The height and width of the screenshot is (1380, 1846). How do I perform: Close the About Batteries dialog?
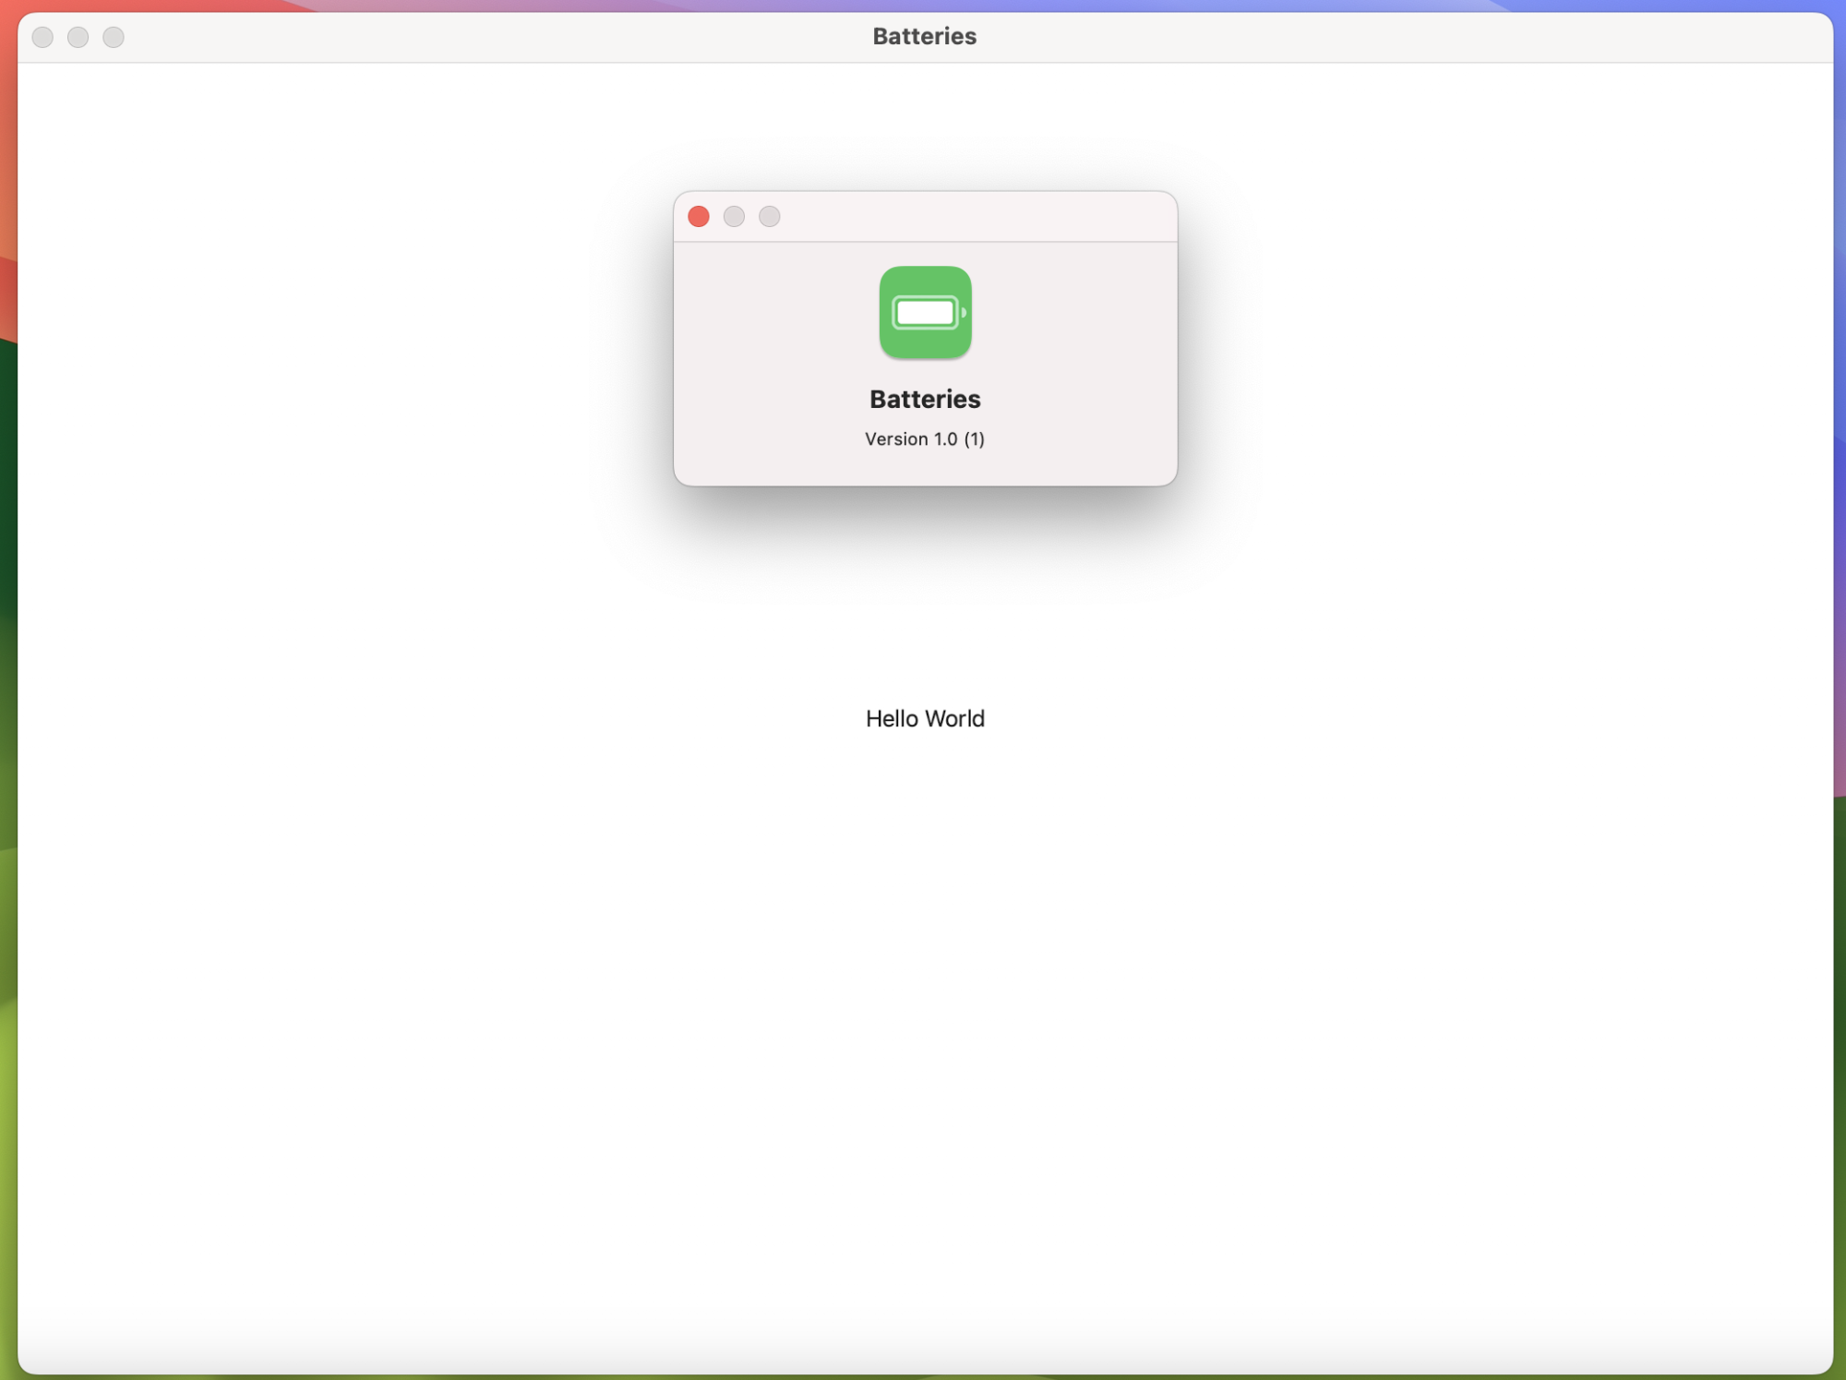click(x=699, y=216)
